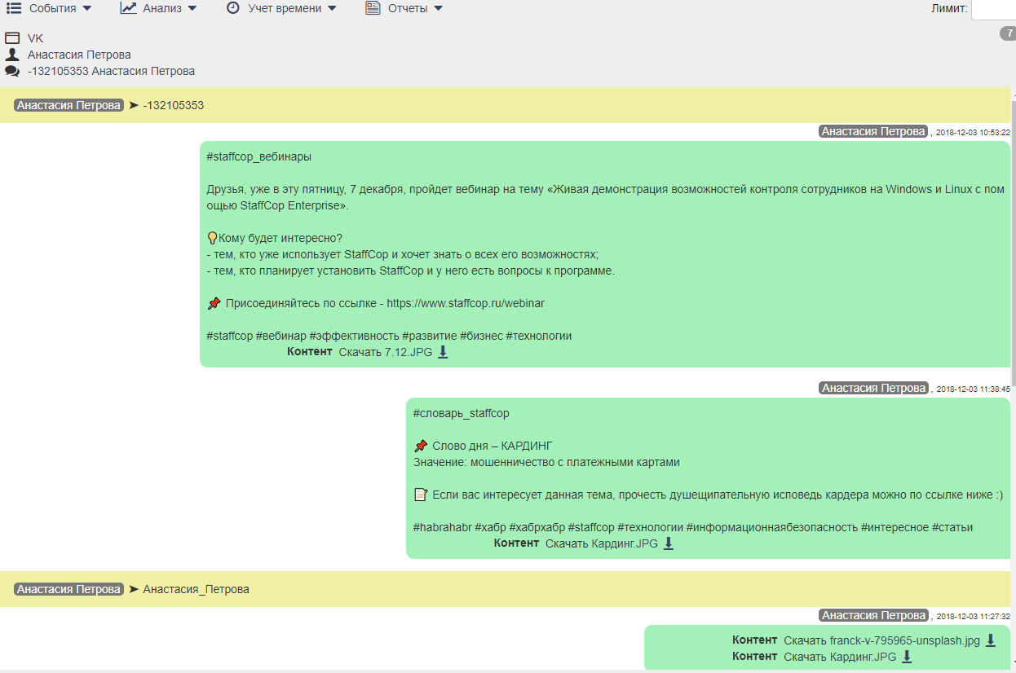Click Скачать franck-v-795965-unsplash.jpg link
The image size is (1016, 673).
[881, 640]
